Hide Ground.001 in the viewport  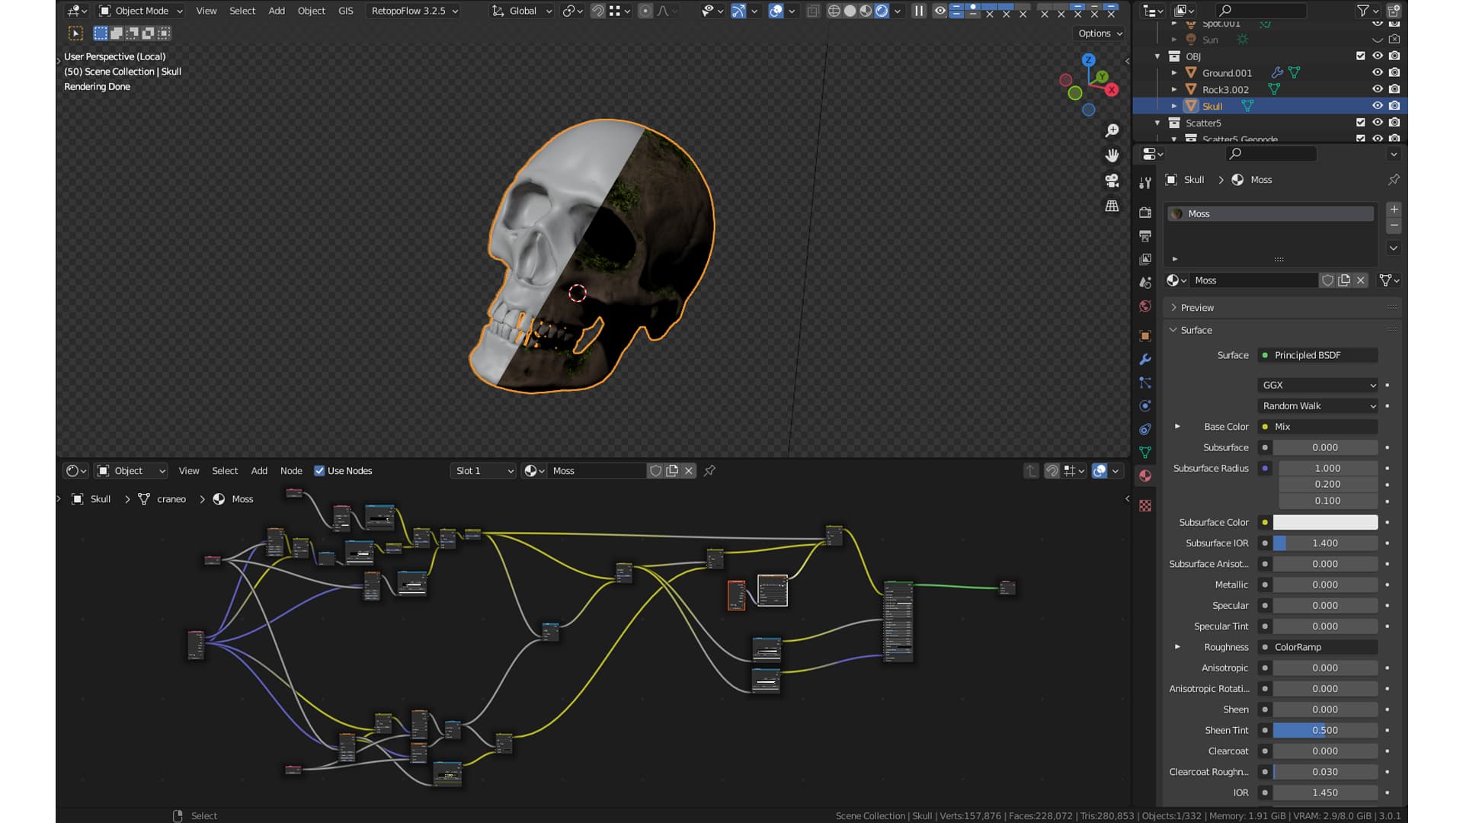[1378, 72]
